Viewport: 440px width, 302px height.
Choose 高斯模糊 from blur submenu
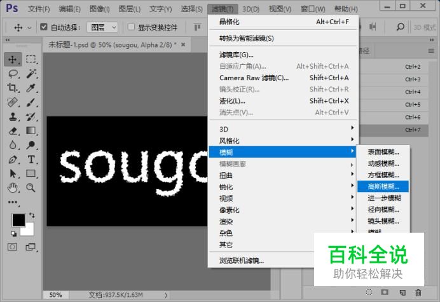pyautogui.click(x=383, y=186)
